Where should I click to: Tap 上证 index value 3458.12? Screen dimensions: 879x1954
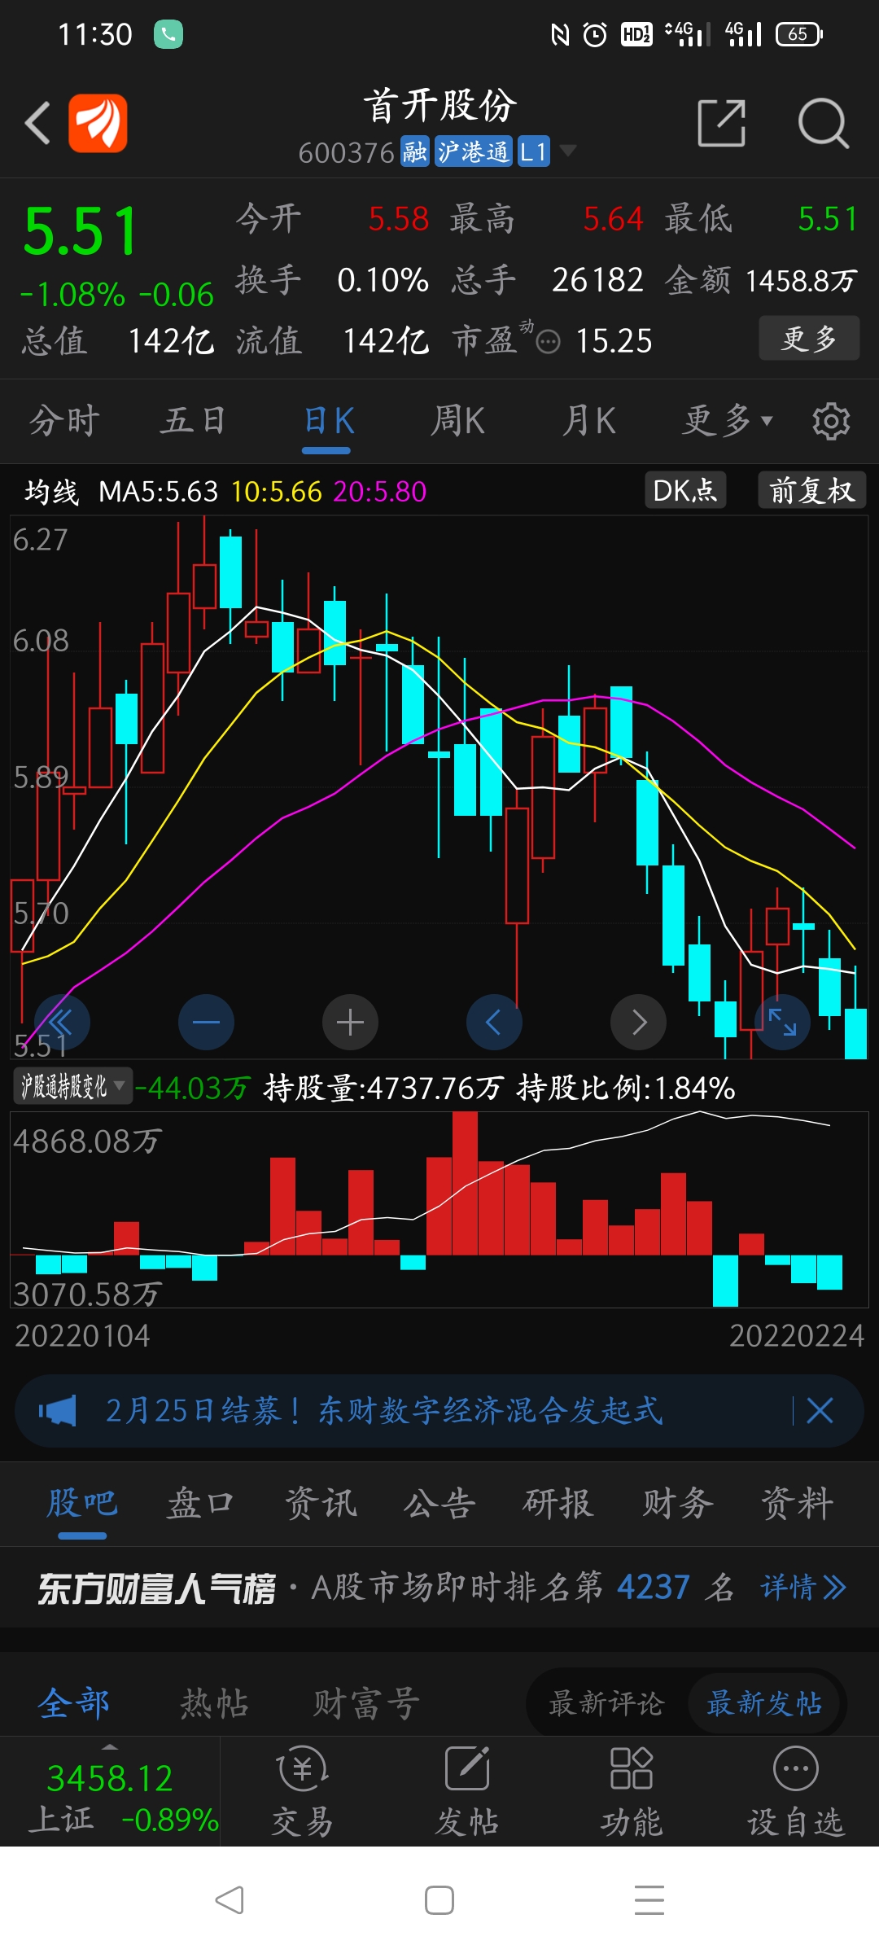(110, 1778)
